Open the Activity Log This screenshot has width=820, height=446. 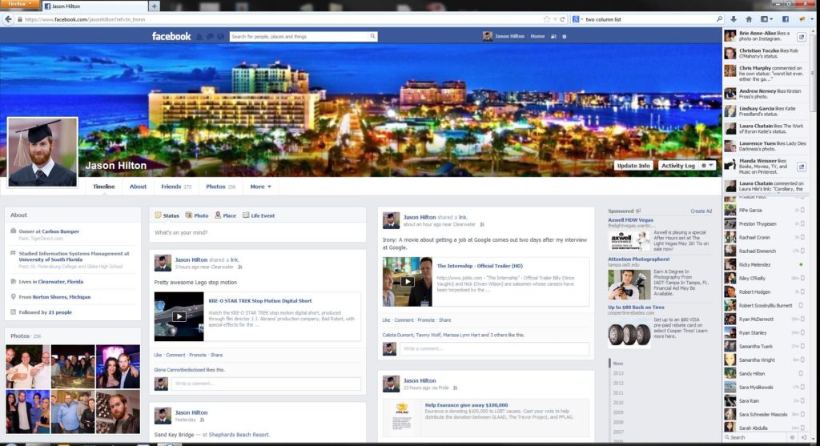pyautogui.click(x=677, y=166)
